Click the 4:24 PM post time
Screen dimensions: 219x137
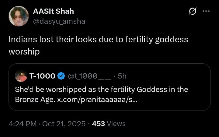[x=22, y=124]
